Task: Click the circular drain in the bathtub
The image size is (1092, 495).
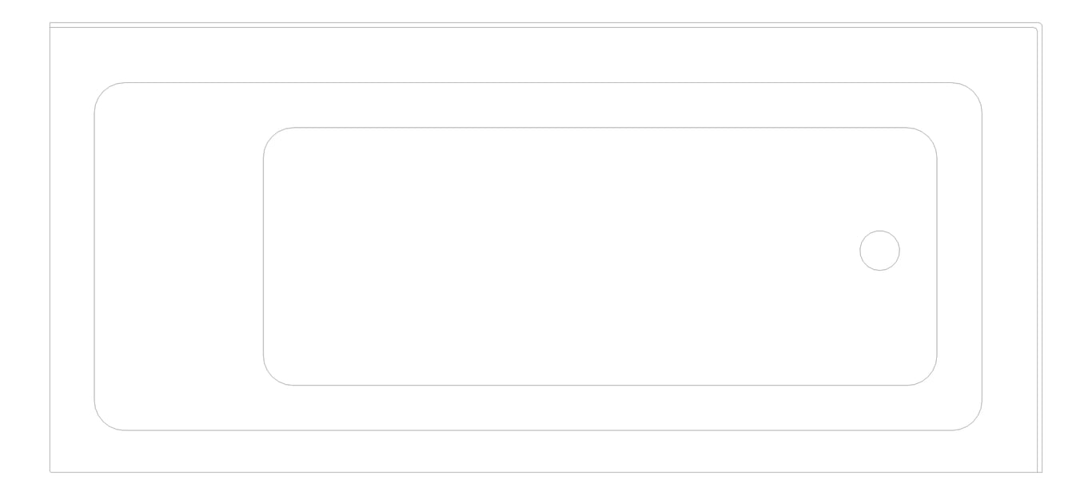Action: pos(879,251)
